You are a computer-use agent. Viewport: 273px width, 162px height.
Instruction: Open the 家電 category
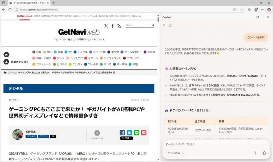[58, 52]
